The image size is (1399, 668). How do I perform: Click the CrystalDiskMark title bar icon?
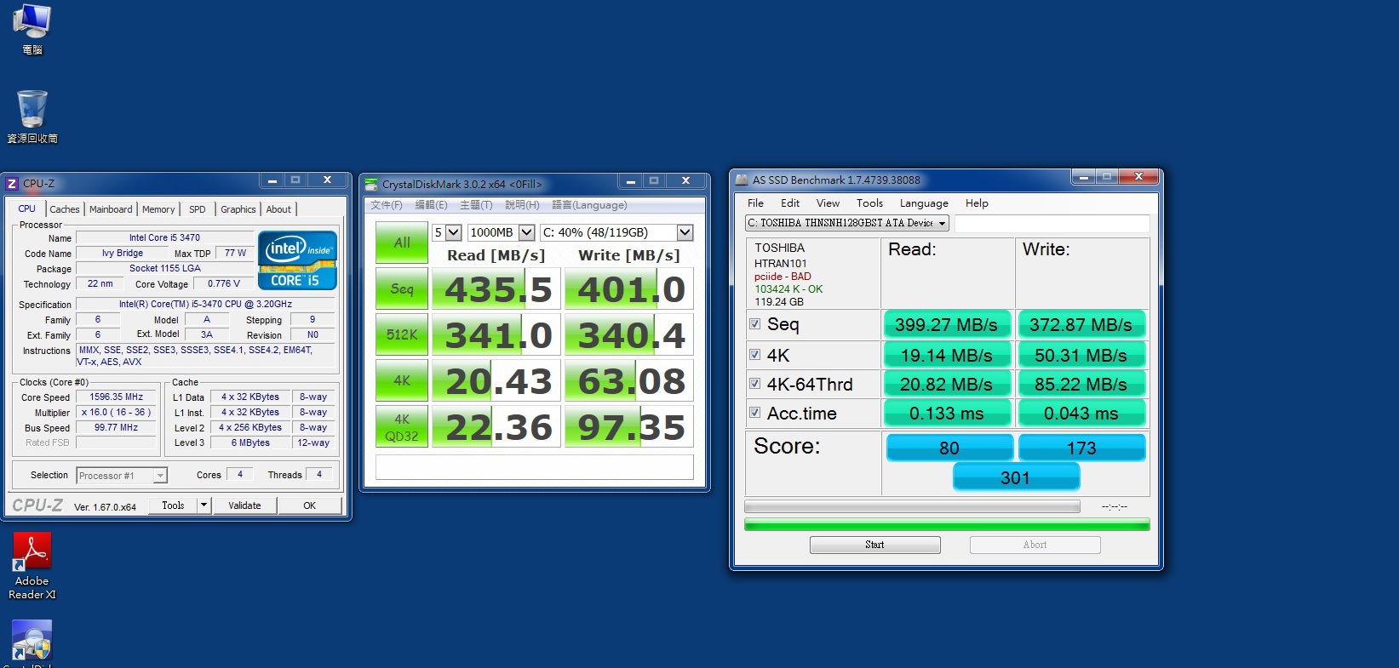(x=370, y=184)
